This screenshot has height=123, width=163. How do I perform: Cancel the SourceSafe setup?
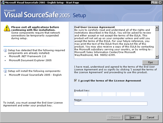point(150,117)
